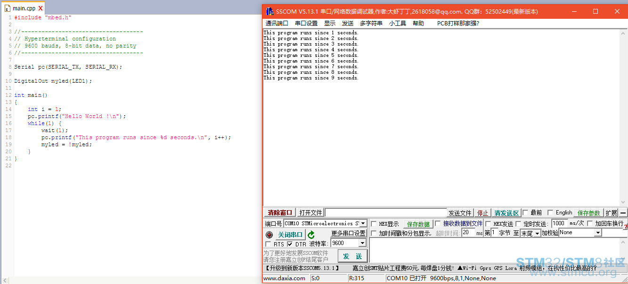Open the 发送 menu
628x284 pixels.
(x=348, y=24)
